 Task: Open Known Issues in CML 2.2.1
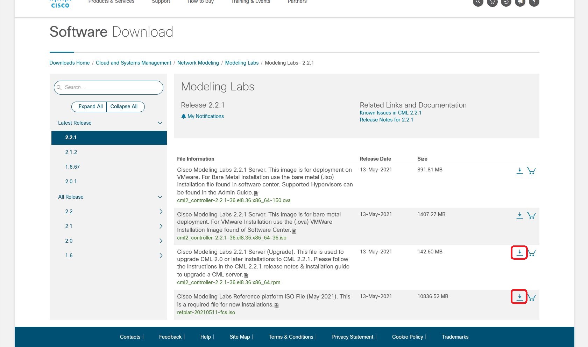tap(391, 113)
